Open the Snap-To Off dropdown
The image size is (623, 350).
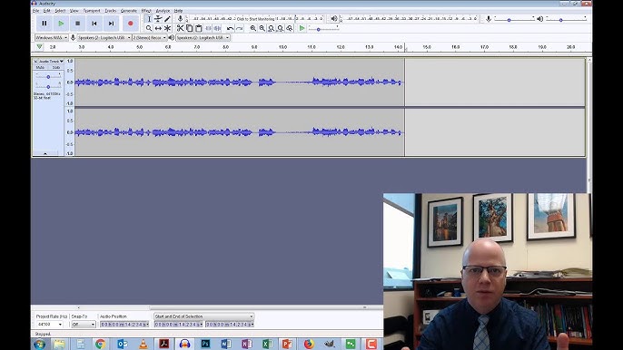[84, 325]
